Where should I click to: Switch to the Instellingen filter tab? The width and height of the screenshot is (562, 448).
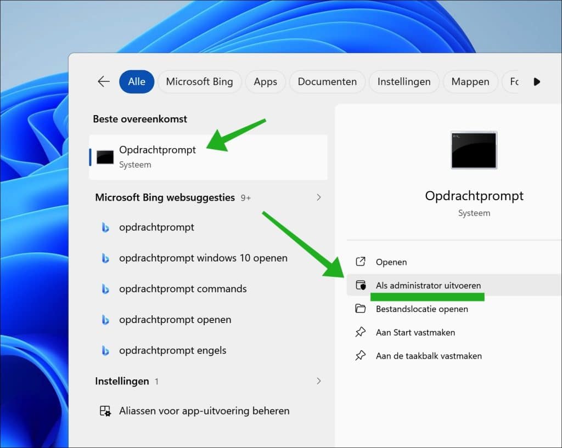pos(404,82)
